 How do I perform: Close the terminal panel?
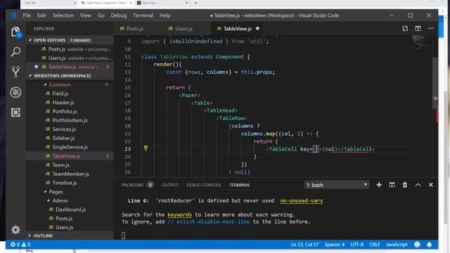pyautogui.click(x=431, y=185)
